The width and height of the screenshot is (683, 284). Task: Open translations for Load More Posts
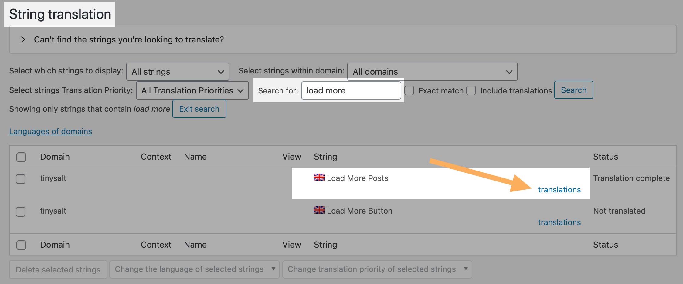pos(559,190)
